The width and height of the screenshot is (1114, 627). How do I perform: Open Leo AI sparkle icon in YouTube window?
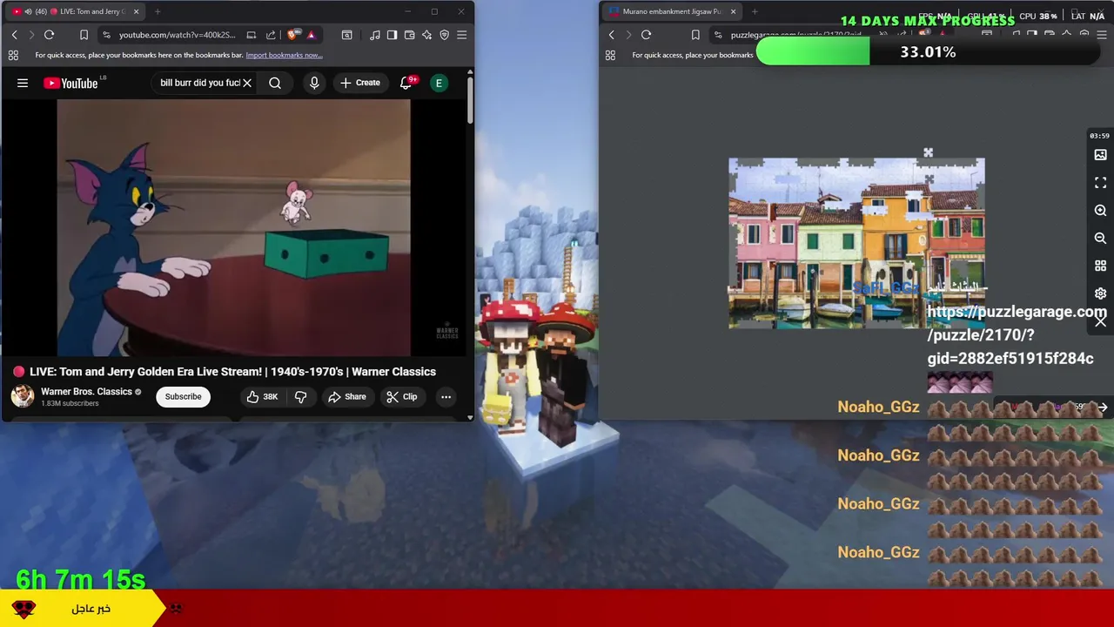[426, 35]
